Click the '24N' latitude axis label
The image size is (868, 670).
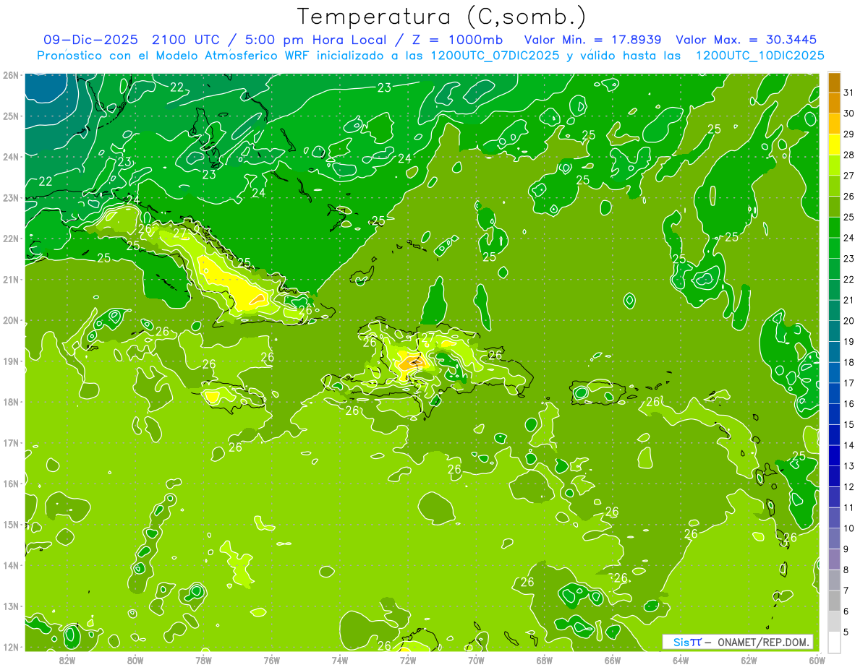(11, 157)
